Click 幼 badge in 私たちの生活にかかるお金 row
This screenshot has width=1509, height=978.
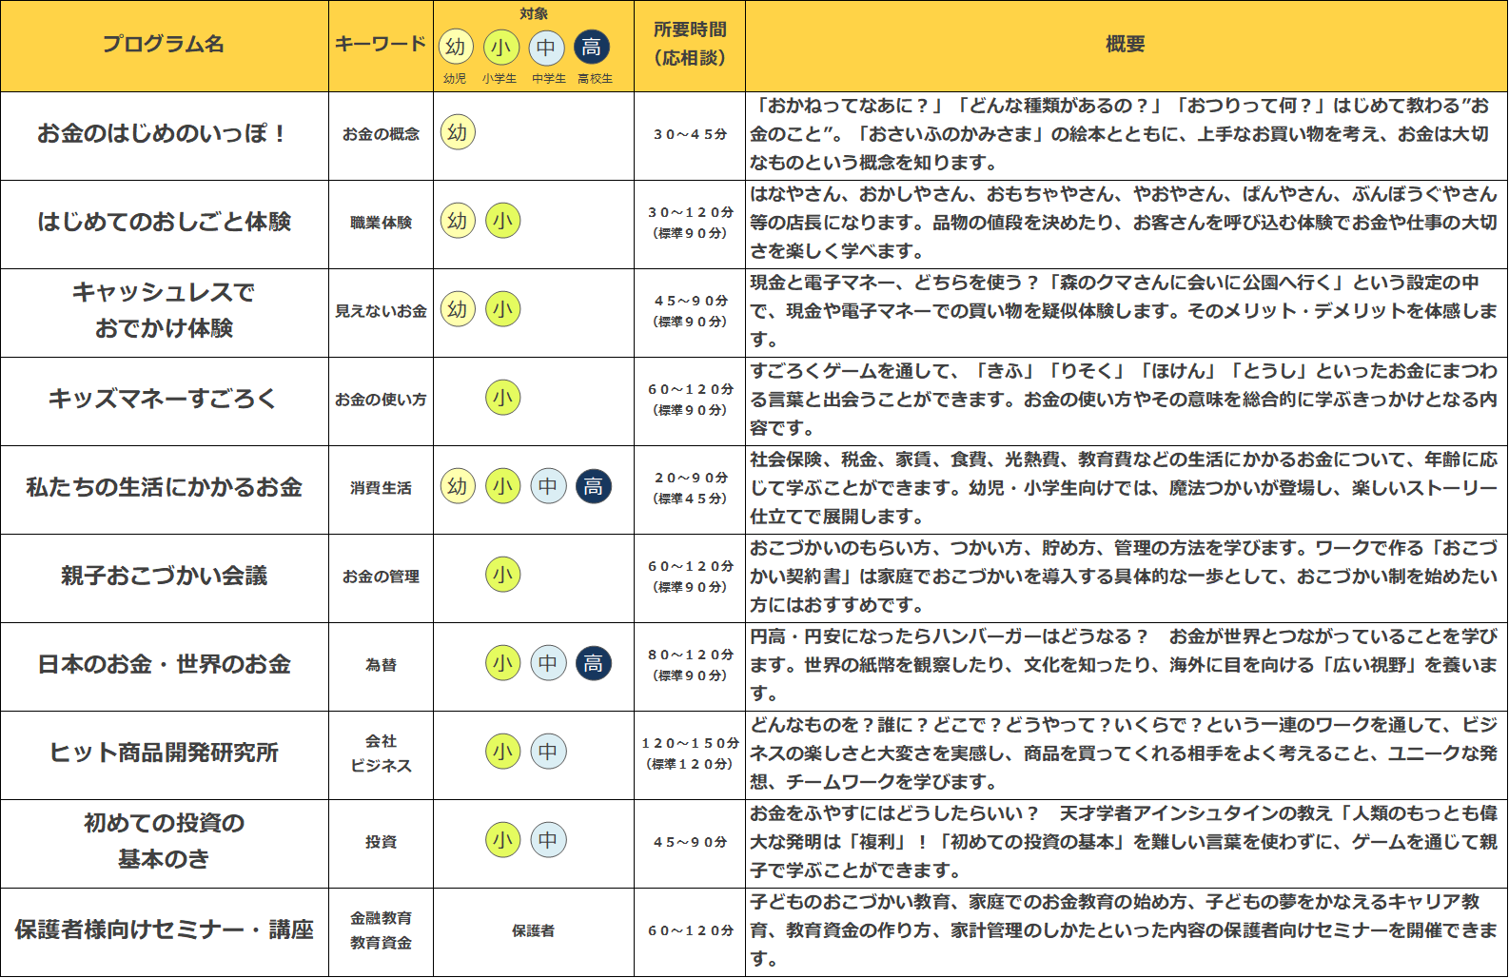458,486
